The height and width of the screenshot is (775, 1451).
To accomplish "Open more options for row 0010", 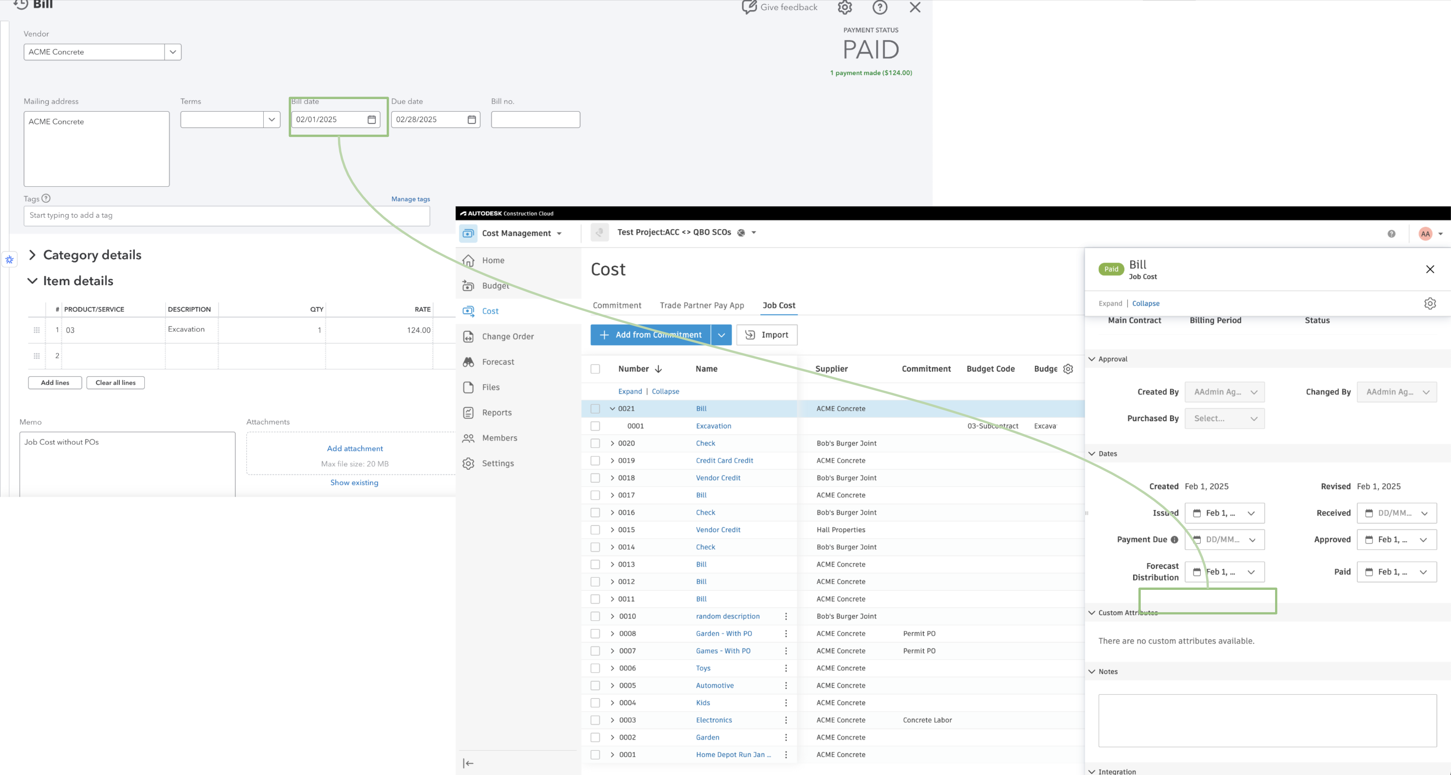I will point(786,616).
